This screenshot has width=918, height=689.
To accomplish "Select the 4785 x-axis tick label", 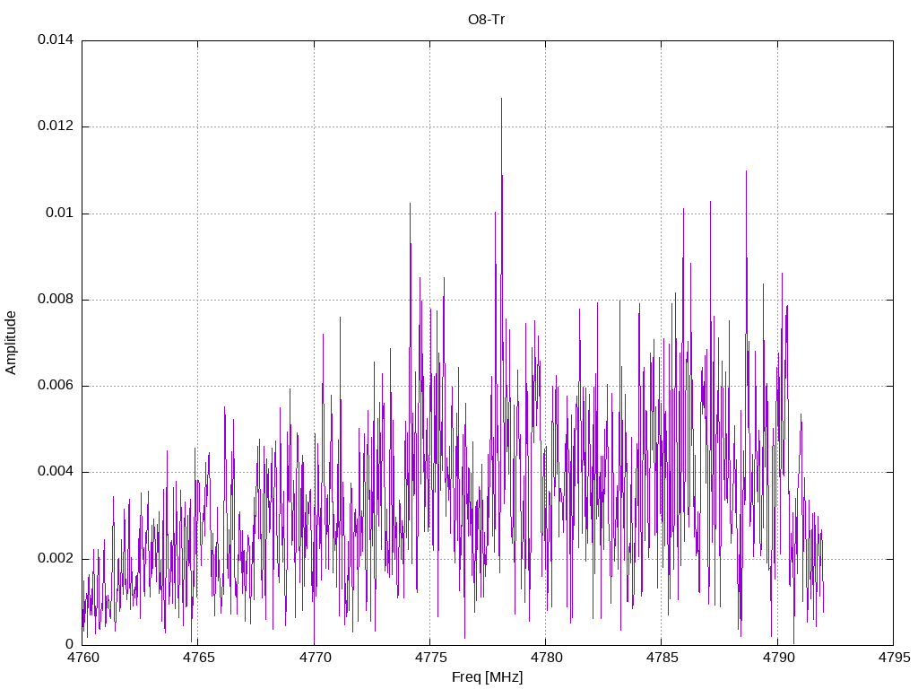I will coord(663,658).
